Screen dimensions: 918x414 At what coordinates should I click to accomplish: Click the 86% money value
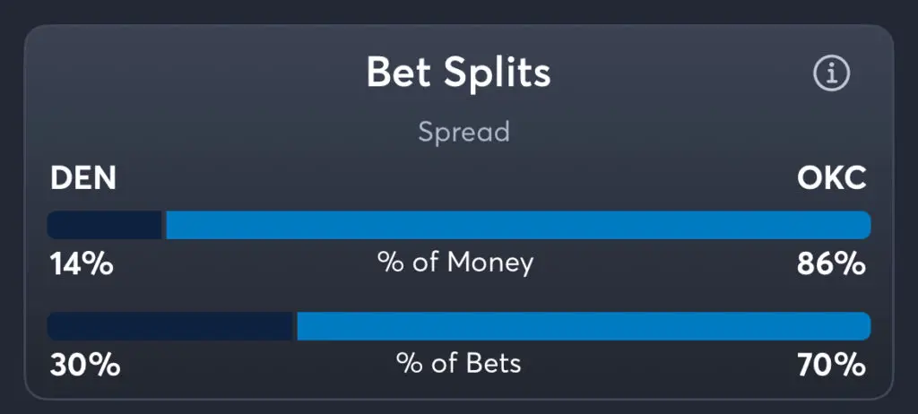pyautogui.click(x=831, y=264)
